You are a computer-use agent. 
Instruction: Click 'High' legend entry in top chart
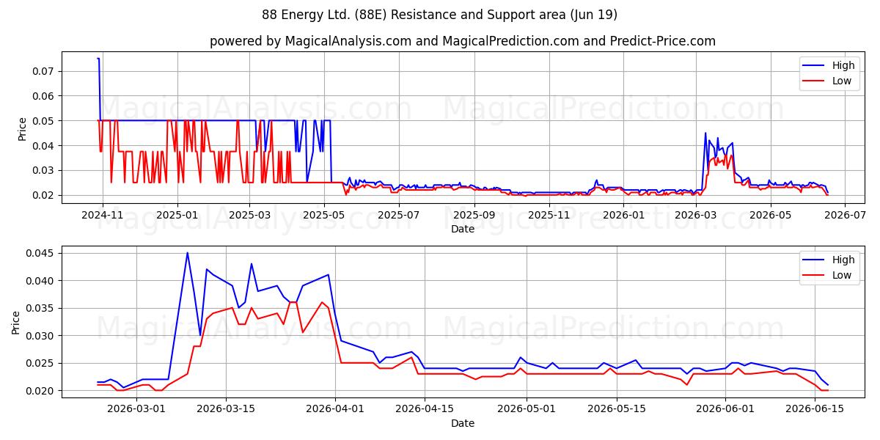(843, 65)
